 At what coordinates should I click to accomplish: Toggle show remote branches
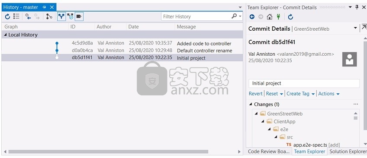(x=70, y=16)
